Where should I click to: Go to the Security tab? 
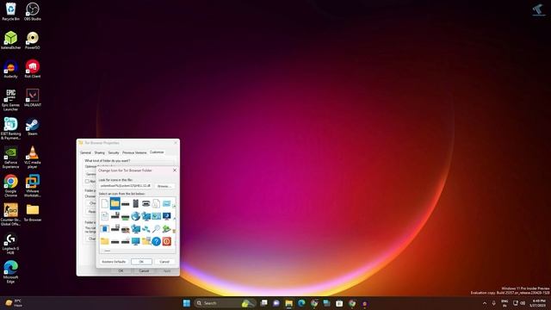click(114, 152)
